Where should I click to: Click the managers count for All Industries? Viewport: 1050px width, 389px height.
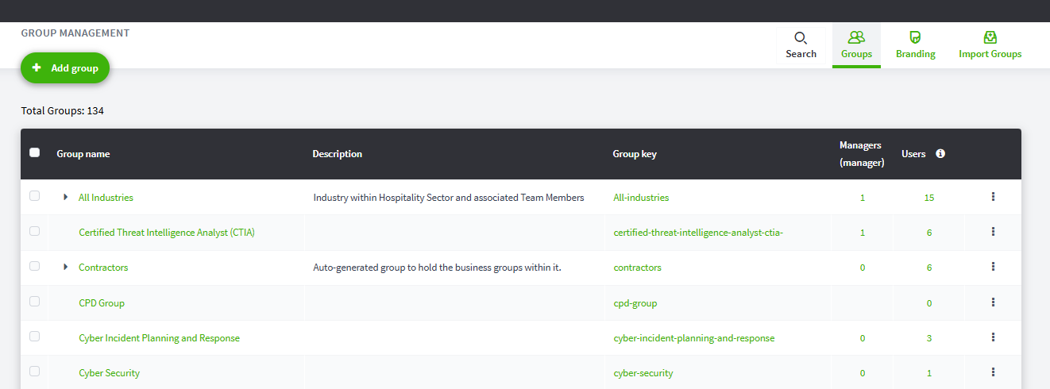click(x=863, y=198)
